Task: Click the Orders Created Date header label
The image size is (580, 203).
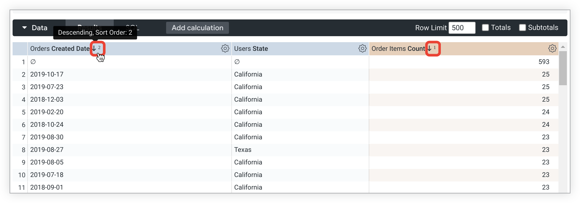Action: [x=60, y=49]
